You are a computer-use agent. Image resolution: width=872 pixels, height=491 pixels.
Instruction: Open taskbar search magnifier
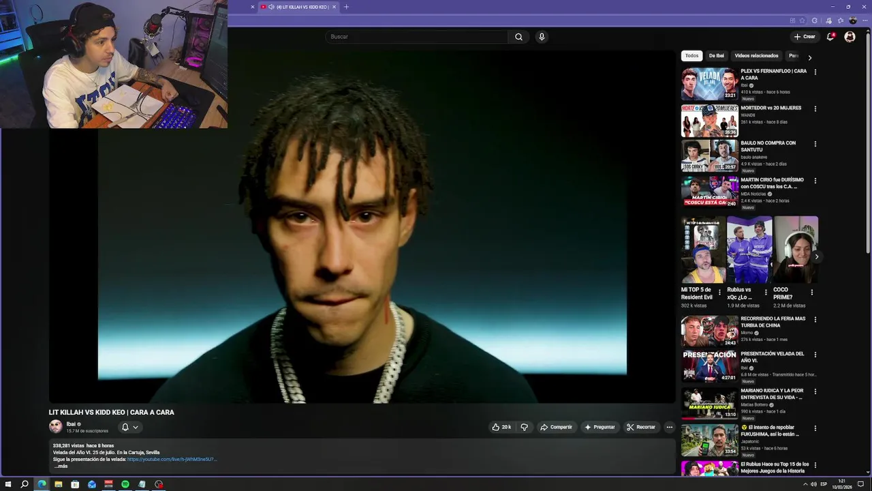click(25, 484)
